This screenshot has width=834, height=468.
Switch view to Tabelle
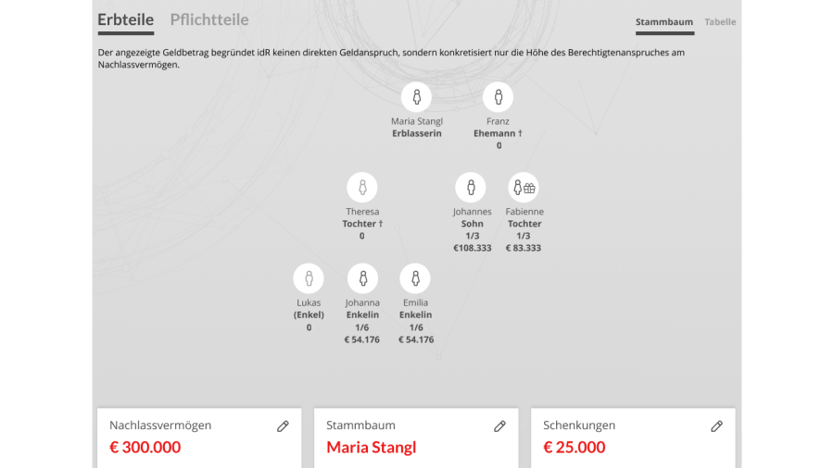click(x=720, y=22)
